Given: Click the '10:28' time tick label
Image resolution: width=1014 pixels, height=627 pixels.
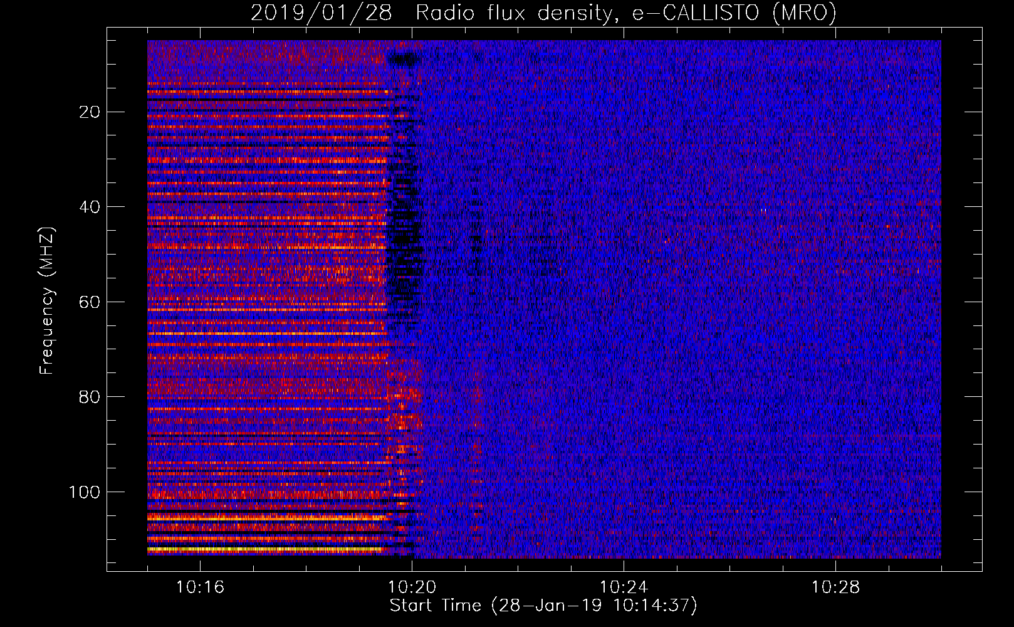Looking at the screenshot, I should click(835, 587).
